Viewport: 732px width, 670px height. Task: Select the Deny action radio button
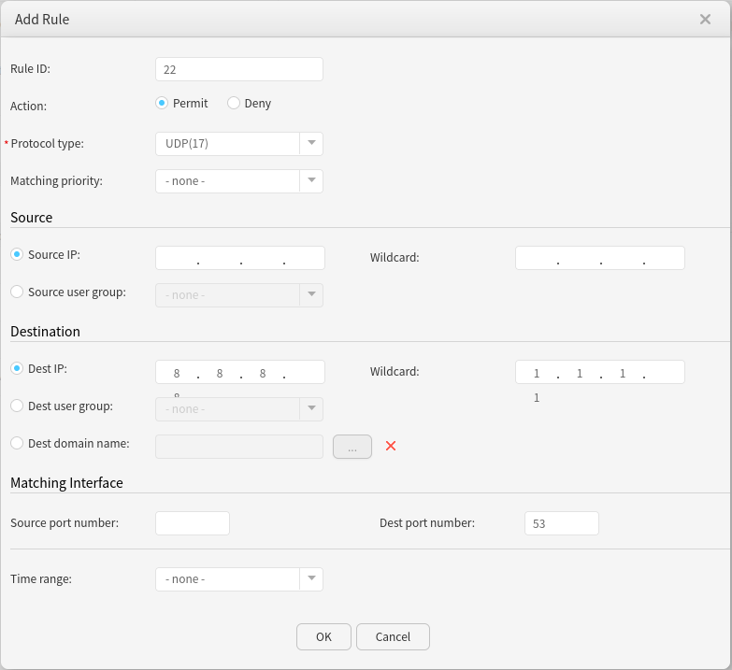[234, 103]
